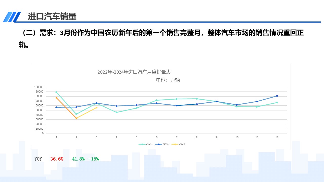Viewport: 324px width, 182px height.
Task: Click the green -41.8% value
Action: pos(77,159)
